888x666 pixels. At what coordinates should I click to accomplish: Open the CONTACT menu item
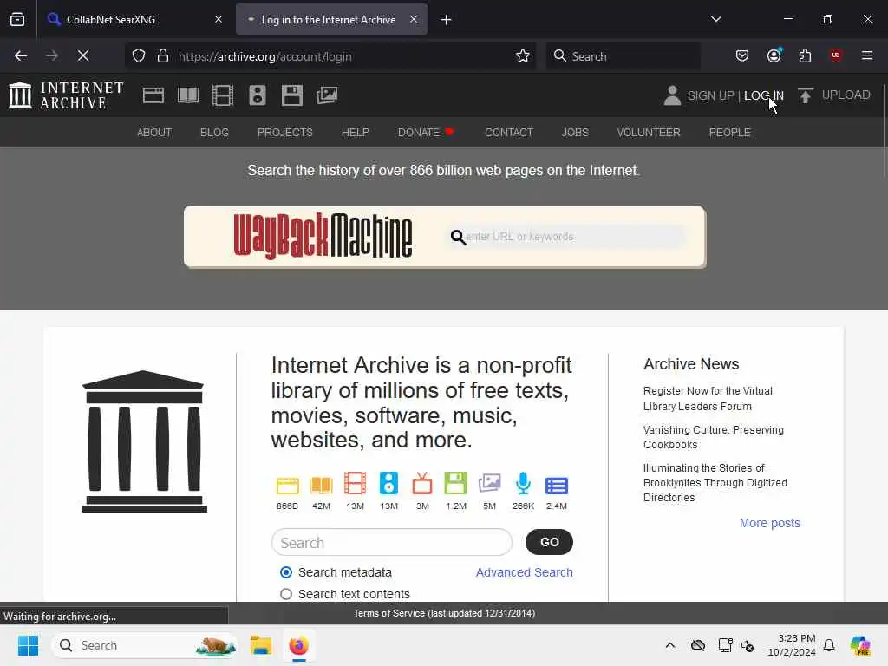508,133
